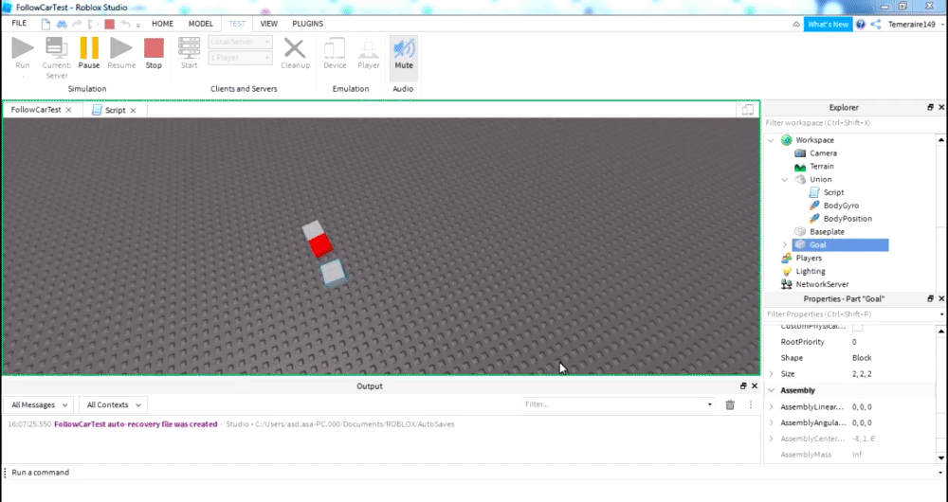The width and height of the screenshot is (948, 502).
Task: Switch to the PLUGINS ribbon tab
Action: (308, 24)
